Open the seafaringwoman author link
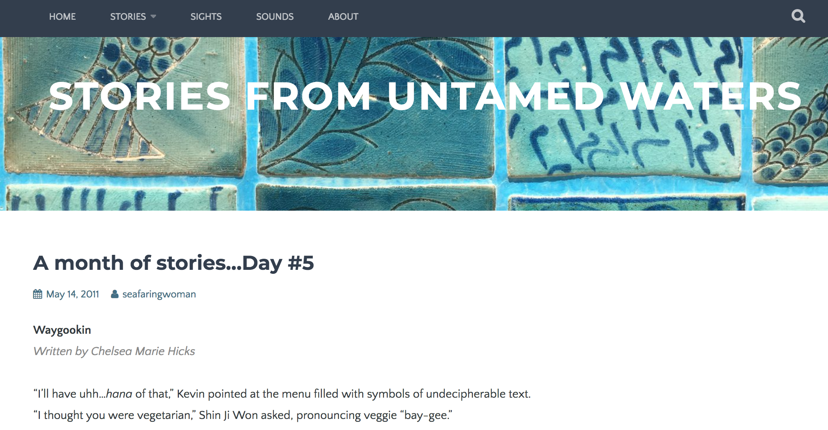 [x=159, y=294]
